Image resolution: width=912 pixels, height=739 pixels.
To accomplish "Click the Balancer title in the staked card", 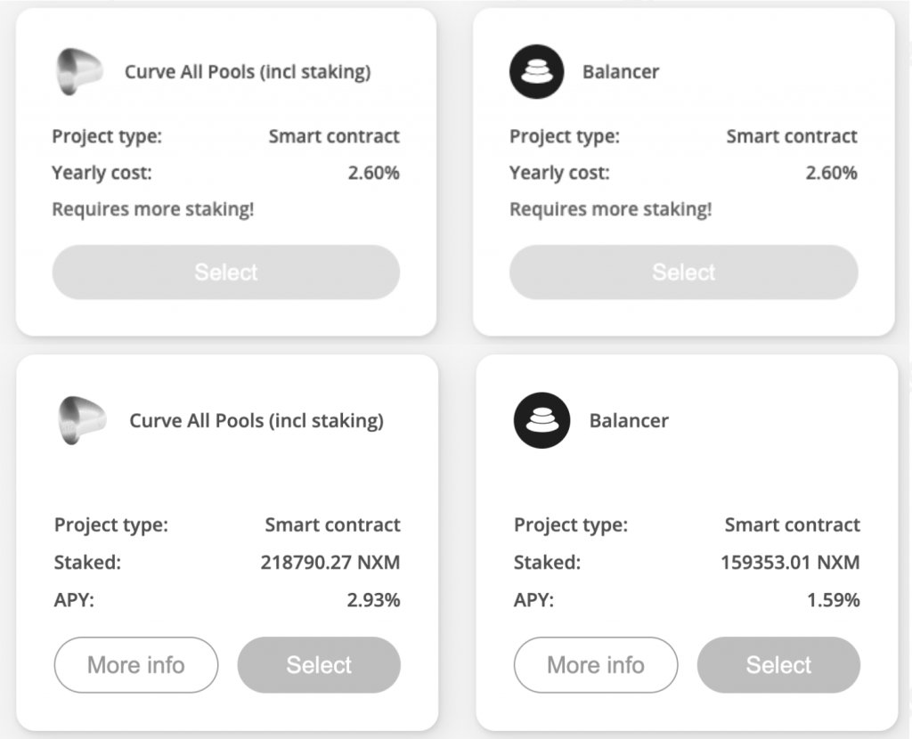I will point(629,420).
